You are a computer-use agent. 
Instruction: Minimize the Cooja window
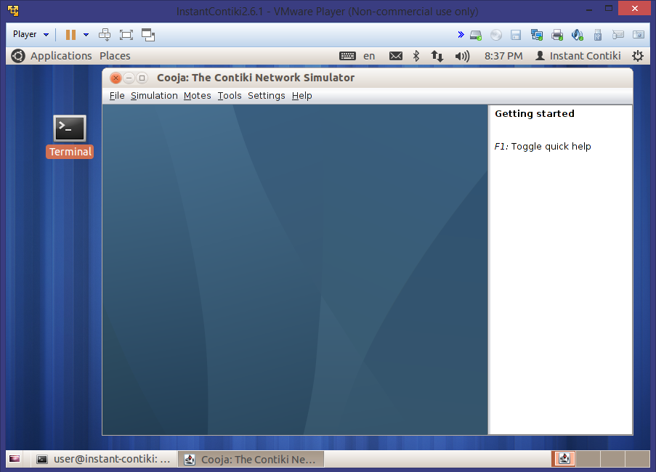tap(129, 78)
